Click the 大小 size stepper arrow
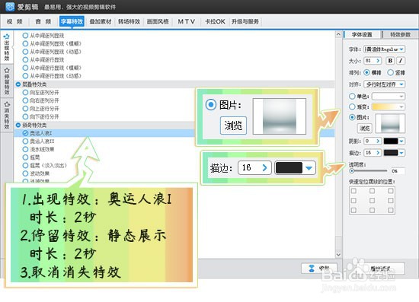Image resolution: width=419 pixels, height=302 pixels. (x=378, y=61)
